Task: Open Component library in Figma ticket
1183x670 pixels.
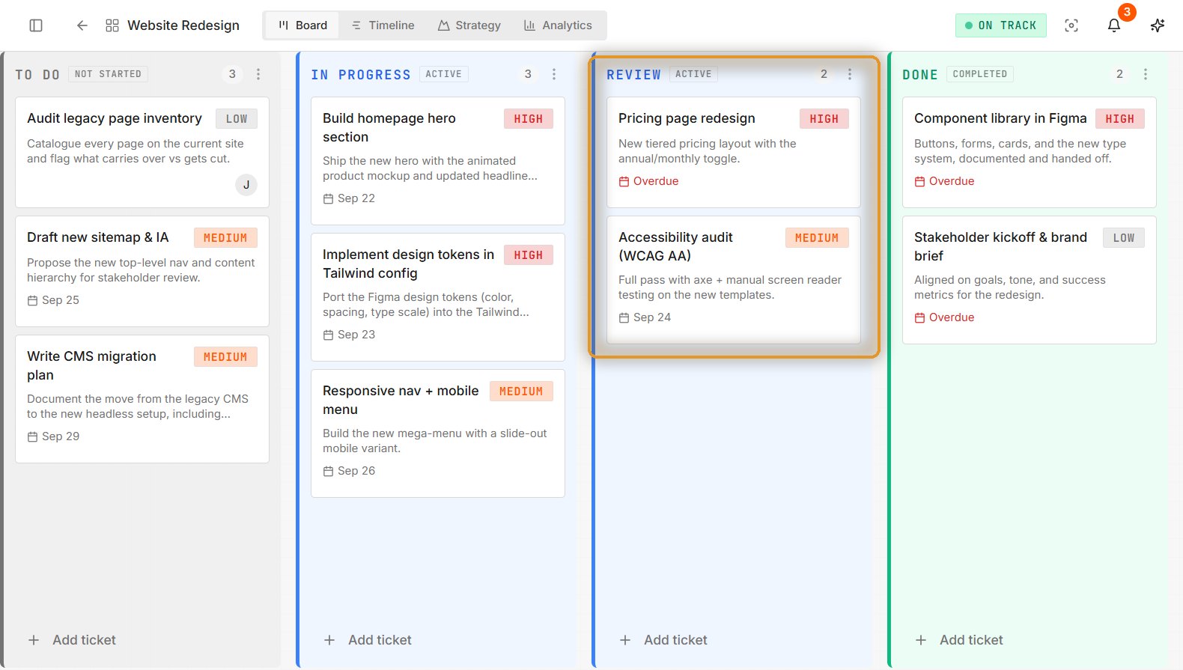Action: pos(1030,152)
